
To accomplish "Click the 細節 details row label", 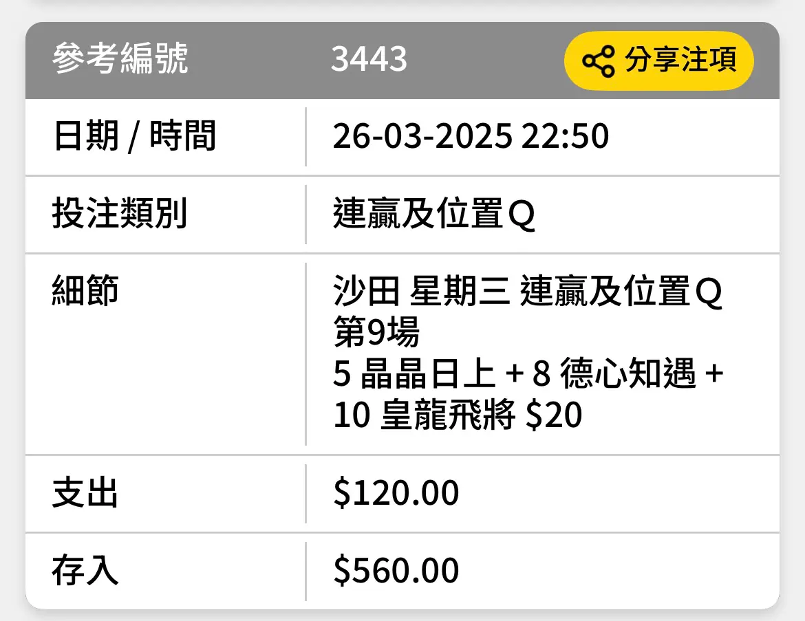I will pyautogui.click(x=85, y=290).
